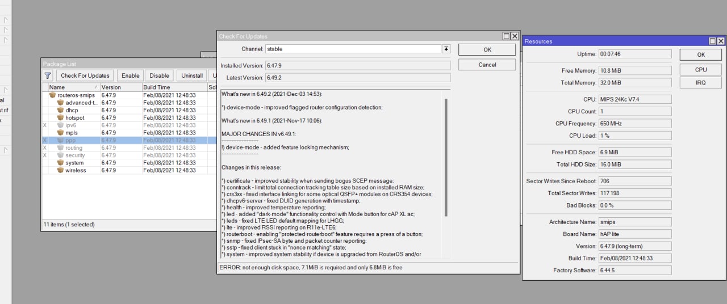The height and width of the screenshot is (304, 727).
Task: Click Version value 6.47.9 (long-term)
Action: 635,246
